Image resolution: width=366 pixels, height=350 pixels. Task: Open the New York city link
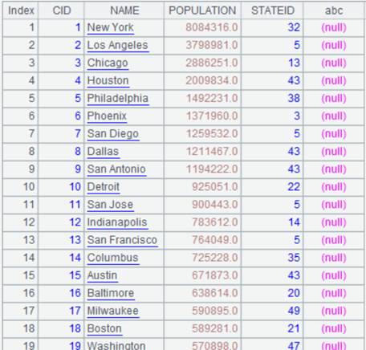click(x=110, y=27)
